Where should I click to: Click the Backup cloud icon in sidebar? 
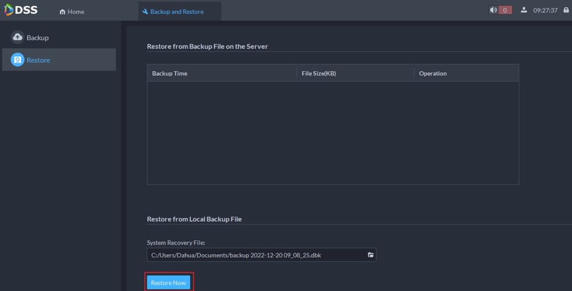[x=18, y=38]
